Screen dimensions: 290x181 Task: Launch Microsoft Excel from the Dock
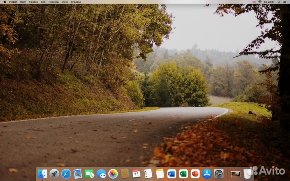(x=184, y=174)
